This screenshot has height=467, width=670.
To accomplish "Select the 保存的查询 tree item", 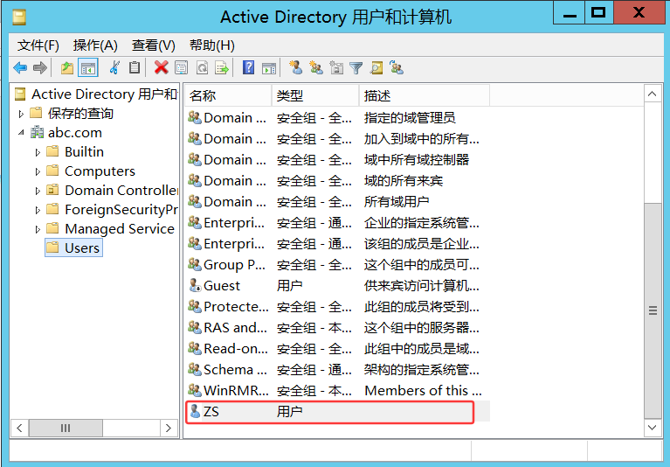I will [80, 113].
